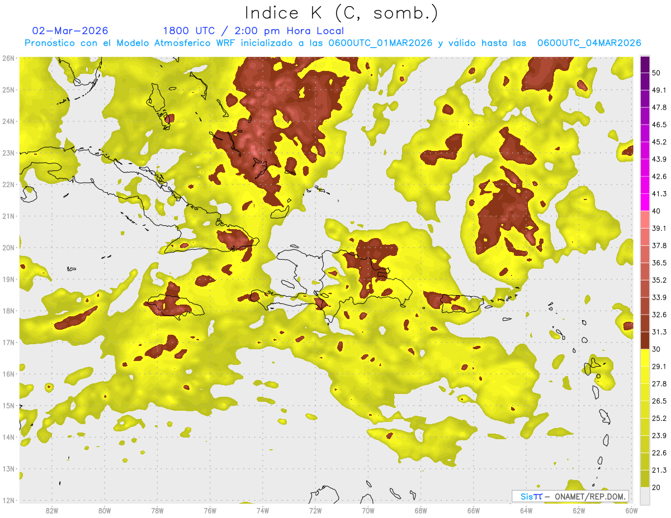Click the '50' color bar label
Image resolution: width=671 pixels, height=518 pixels.
(x=656, y=73)
